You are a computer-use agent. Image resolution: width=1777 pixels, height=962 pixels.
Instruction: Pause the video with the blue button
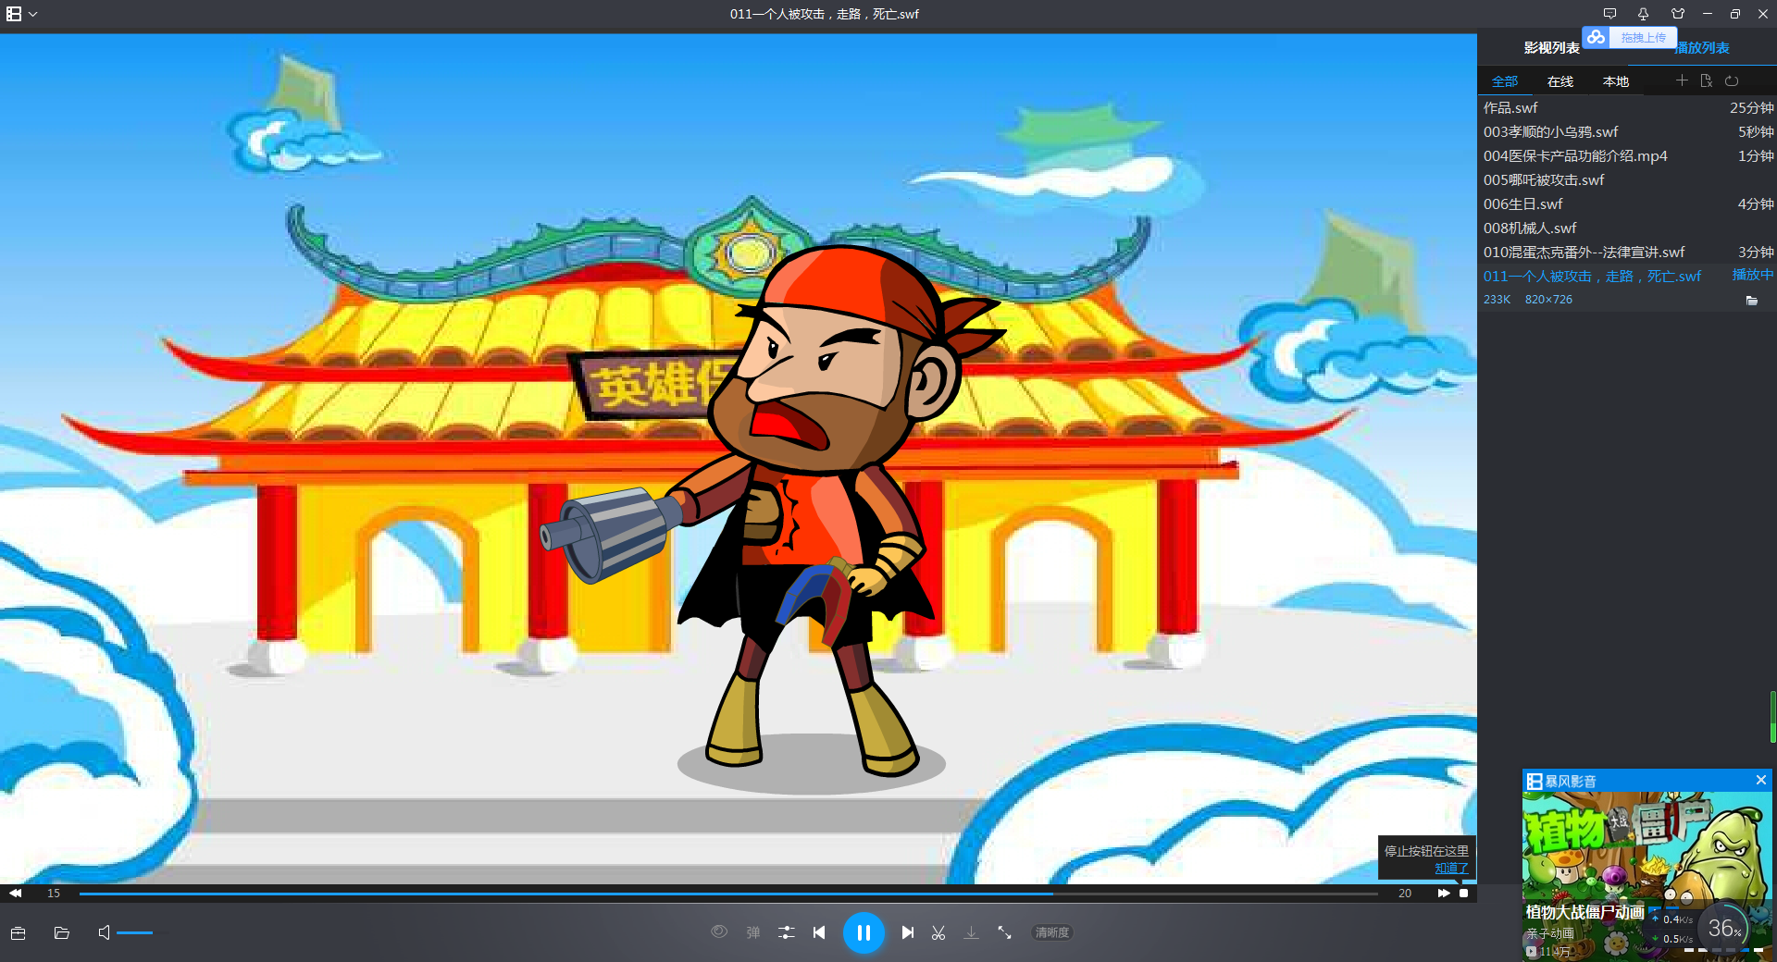tap(864, 932)
